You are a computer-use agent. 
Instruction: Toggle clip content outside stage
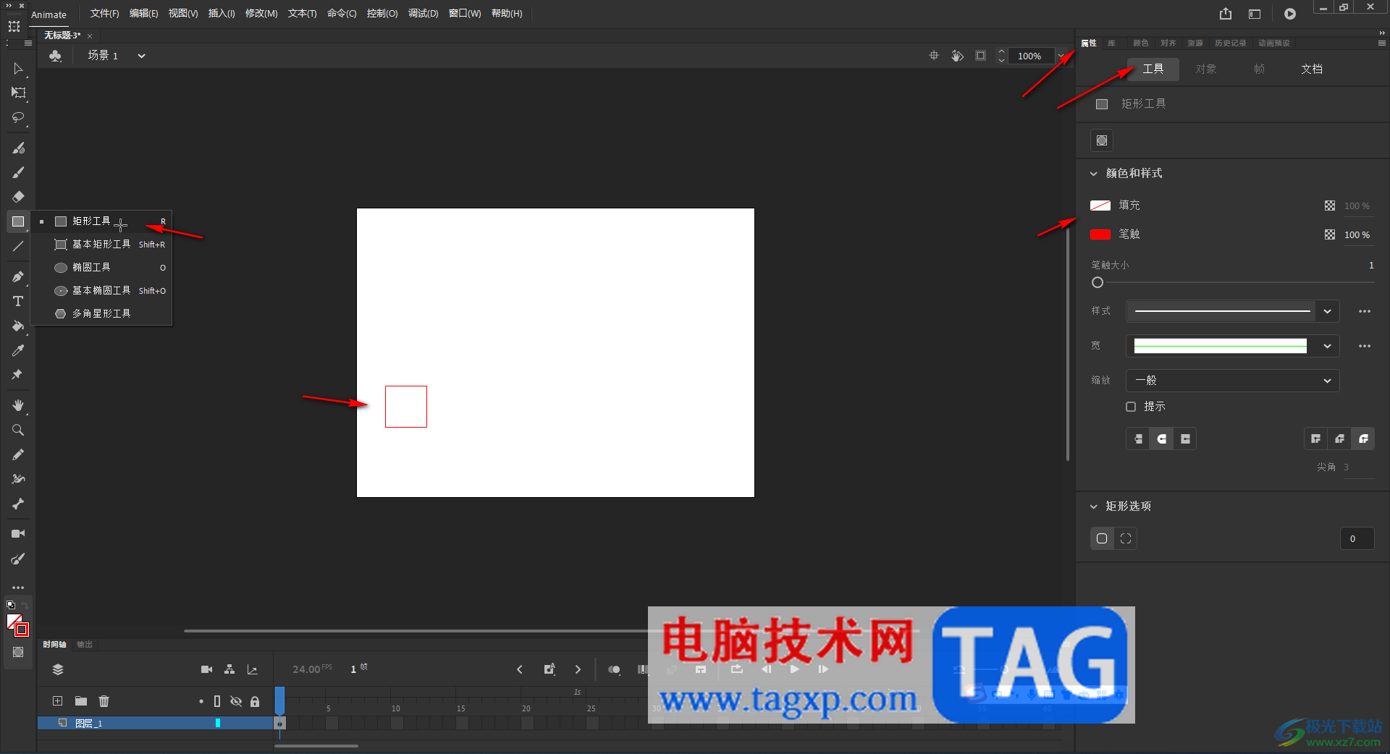980,56
